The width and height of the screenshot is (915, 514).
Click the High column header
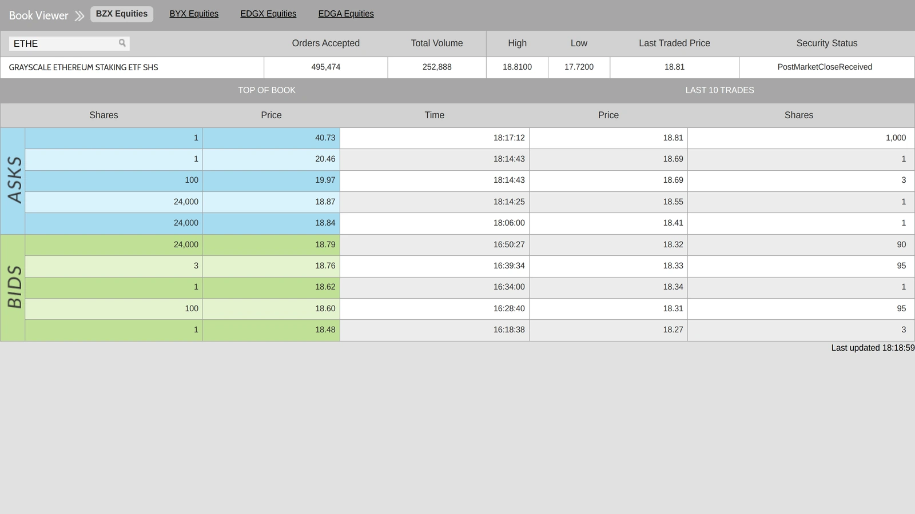tap(517, 43)
